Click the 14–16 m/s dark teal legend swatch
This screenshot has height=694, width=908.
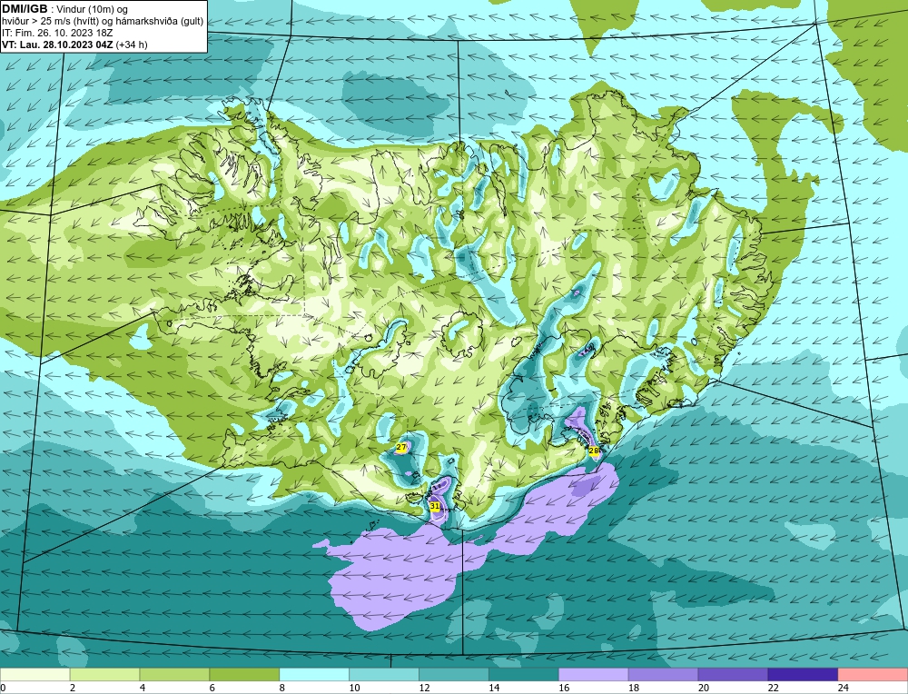click(524, 674)
